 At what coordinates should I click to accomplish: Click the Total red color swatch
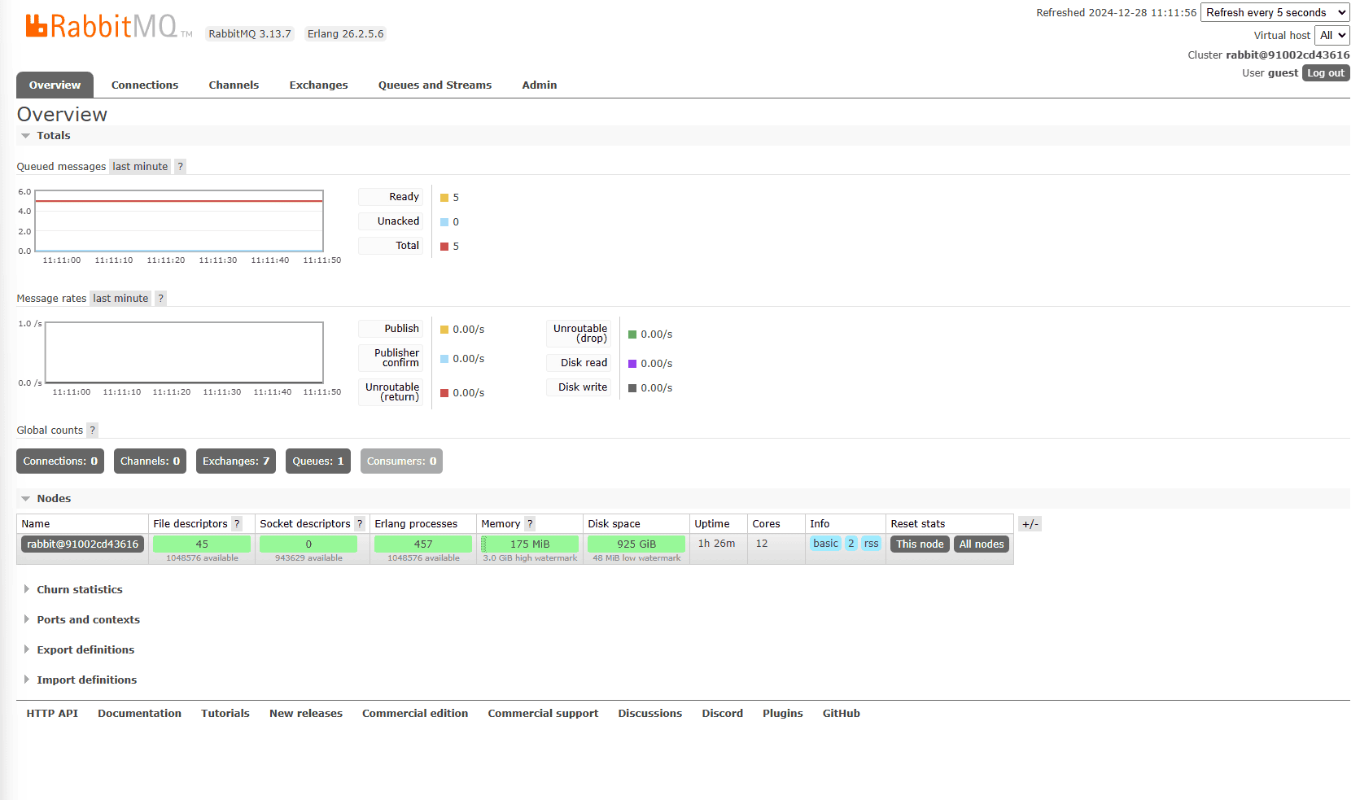[444, 247]
